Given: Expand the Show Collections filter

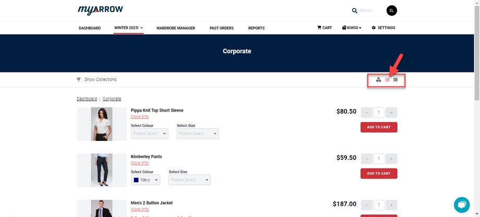Looking at the screenshot, I should point(97,80).
